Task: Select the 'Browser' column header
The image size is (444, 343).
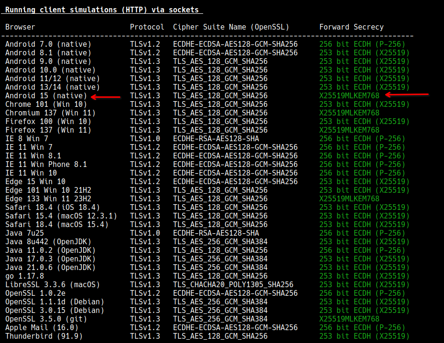Action: click(20, 27)
